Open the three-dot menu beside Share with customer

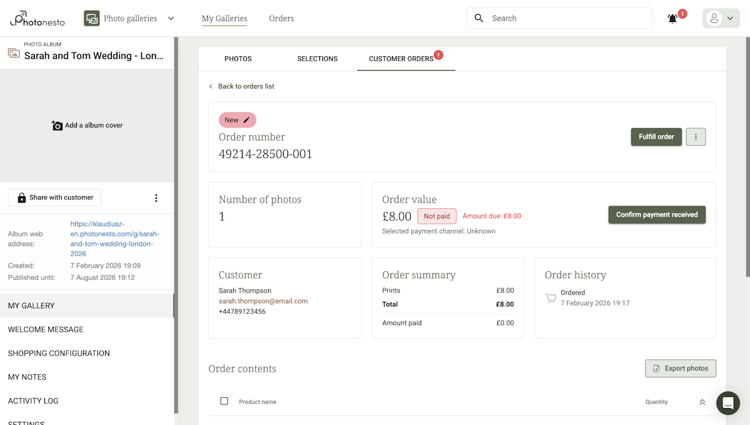pyautogui.click(x=156, y=197)
